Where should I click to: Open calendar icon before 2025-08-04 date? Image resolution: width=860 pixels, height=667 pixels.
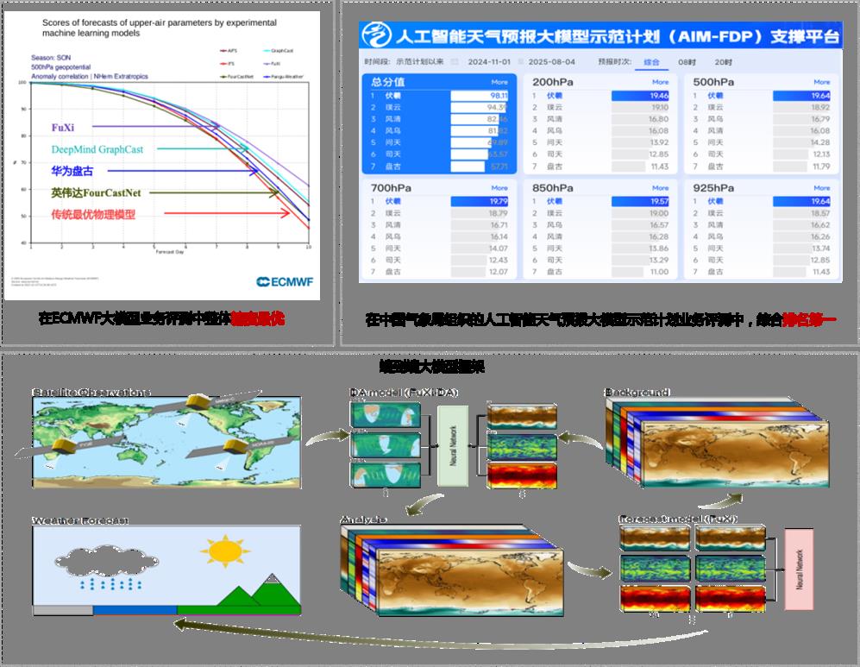pos(521,62)
